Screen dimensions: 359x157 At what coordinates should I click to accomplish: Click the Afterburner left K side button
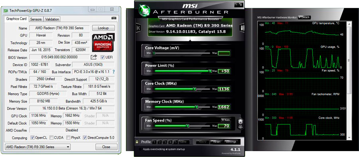click(138, 28)
